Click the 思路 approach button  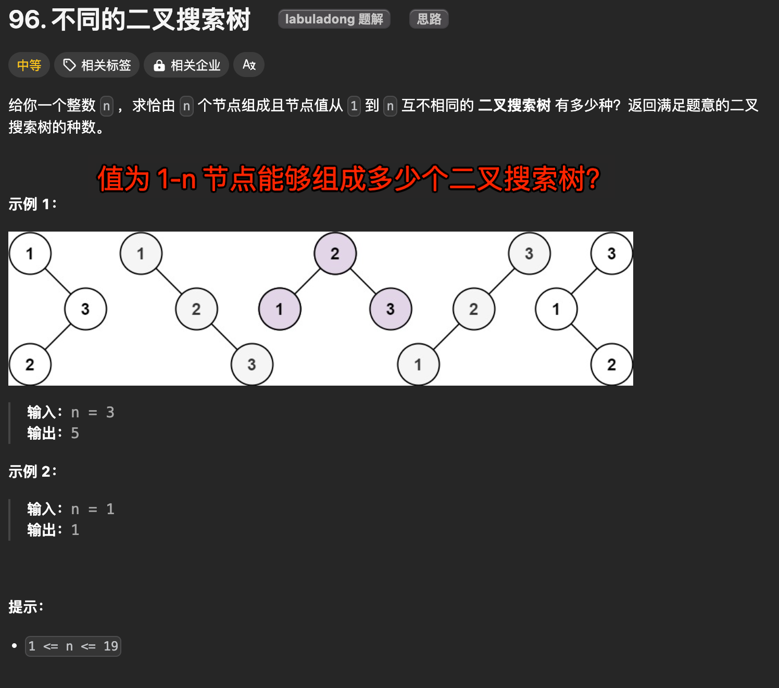429,19
